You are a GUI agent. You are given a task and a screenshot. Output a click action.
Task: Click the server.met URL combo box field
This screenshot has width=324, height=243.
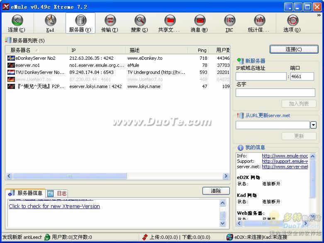pos(273,125)
